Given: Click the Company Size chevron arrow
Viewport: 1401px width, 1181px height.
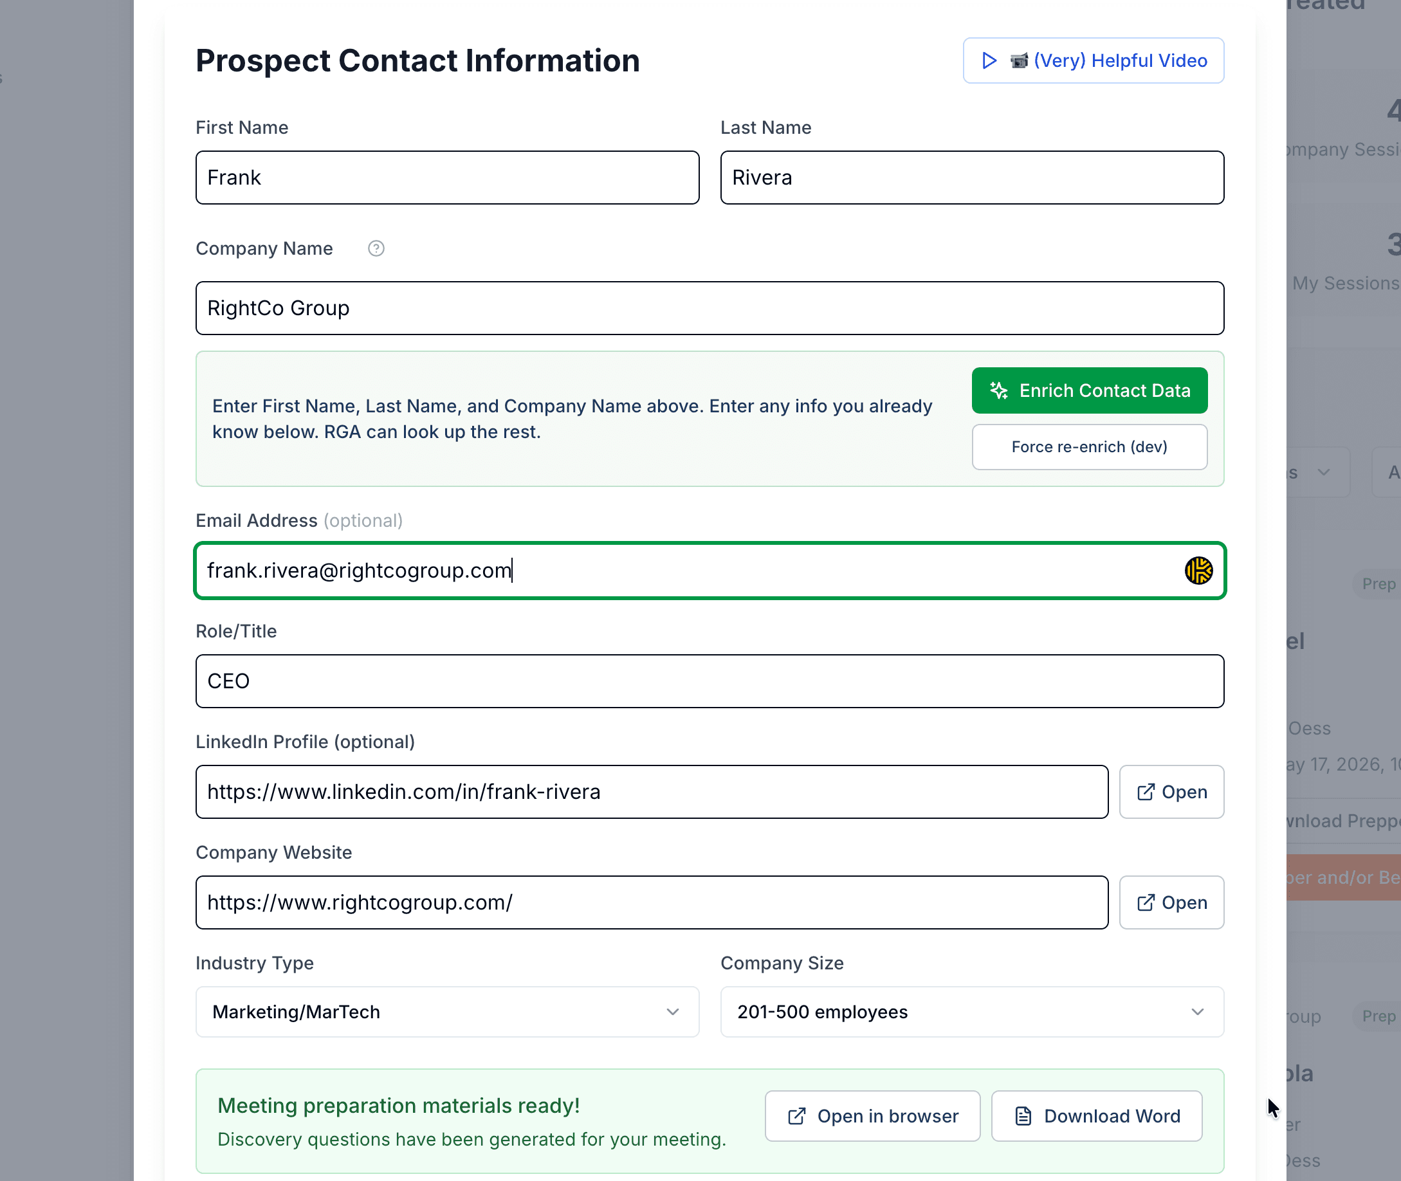Looking at the screenshot, I should (1198, 1012).
